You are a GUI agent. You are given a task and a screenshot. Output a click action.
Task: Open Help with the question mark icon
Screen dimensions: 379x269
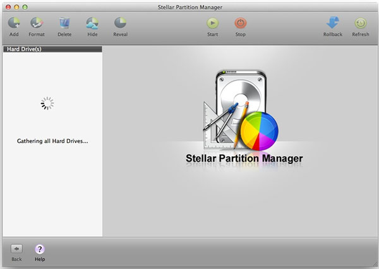click(x=40, y=249)
